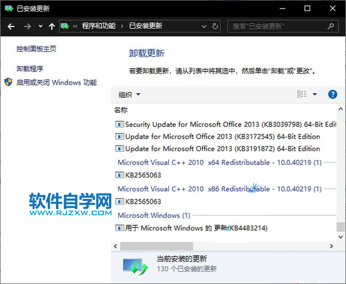Click the vertical scrollbar thumb
The image size is (346, 284).
click(340, 227)
